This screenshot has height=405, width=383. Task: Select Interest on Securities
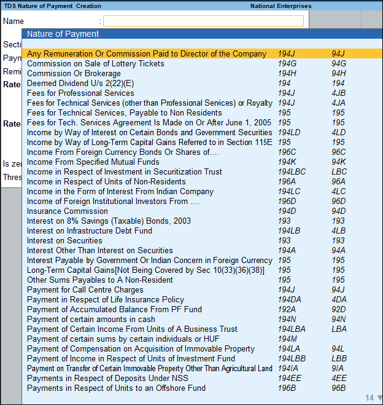click(x=202, y=240)
